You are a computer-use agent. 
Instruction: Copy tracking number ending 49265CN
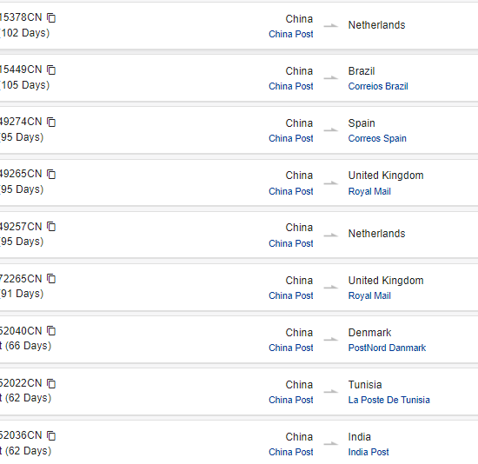coord(51,175)
